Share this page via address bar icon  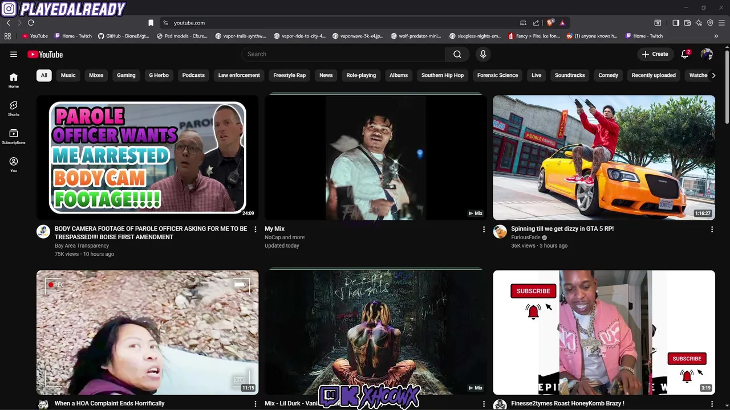tap(536, 23)
